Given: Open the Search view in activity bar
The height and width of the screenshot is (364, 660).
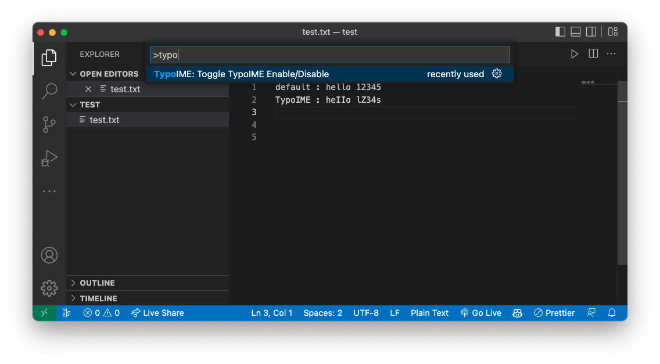Looking at the screenshot, I should [49, 91].
